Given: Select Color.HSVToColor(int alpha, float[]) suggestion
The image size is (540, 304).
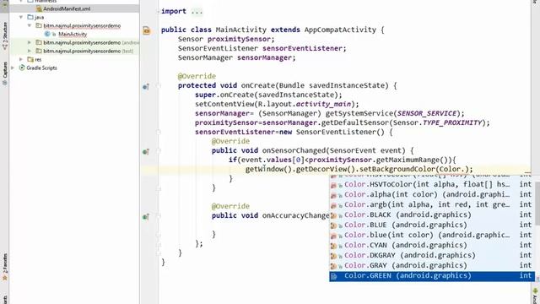Looking at the screenshot, I should [432, 184].
